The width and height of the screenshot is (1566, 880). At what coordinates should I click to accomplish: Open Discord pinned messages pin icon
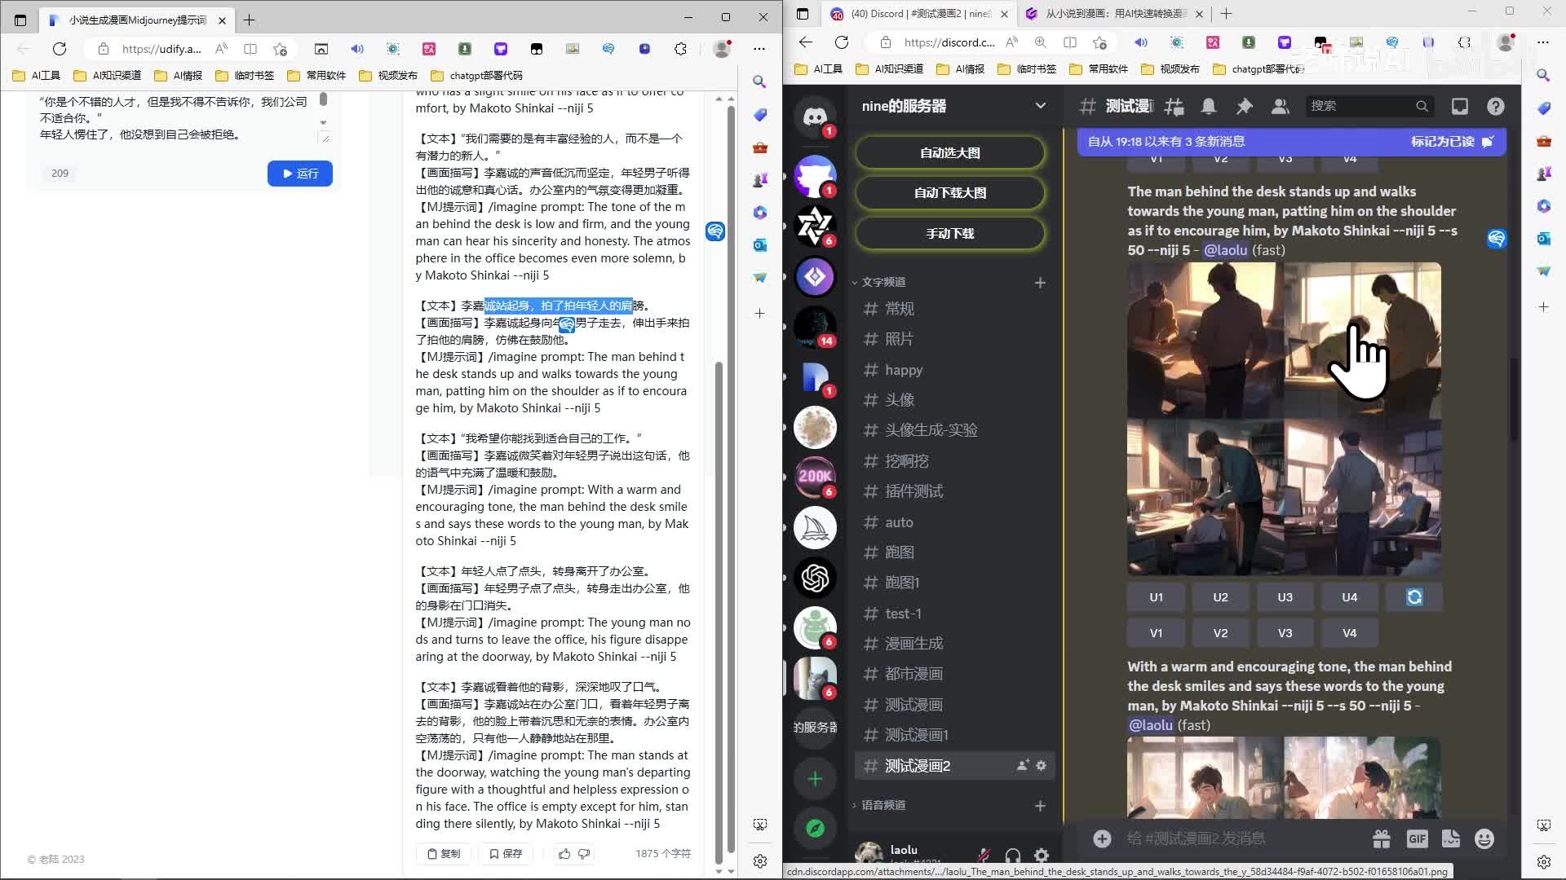click(1244, 107)
